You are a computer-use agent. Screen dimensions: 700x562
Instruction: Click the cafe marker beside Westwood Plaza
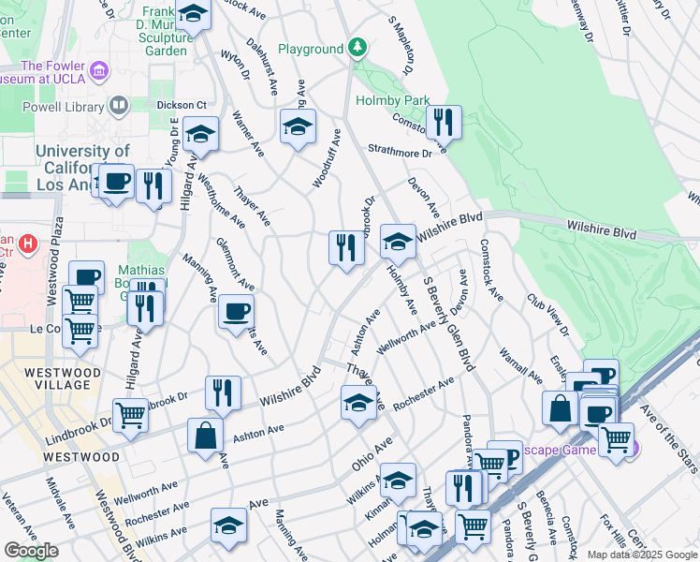(88, 276)
